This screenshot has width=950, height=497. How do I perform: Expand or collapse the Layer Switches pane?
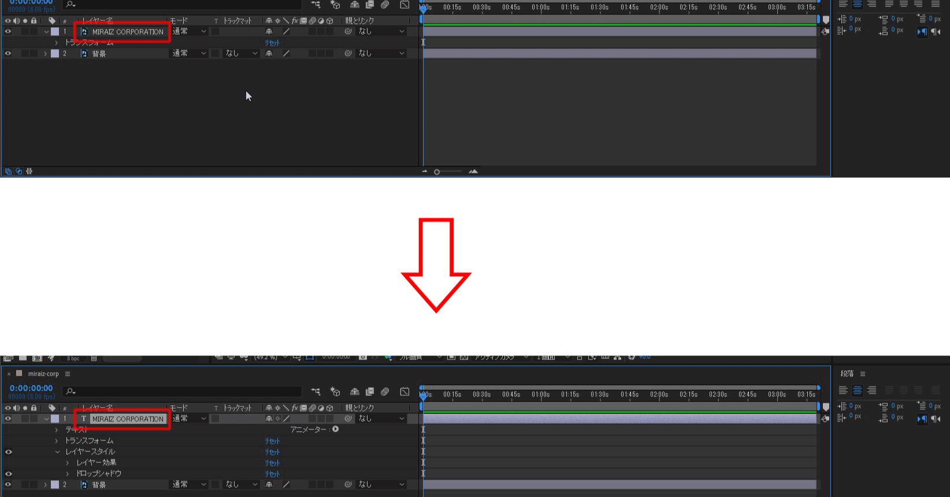8,171
